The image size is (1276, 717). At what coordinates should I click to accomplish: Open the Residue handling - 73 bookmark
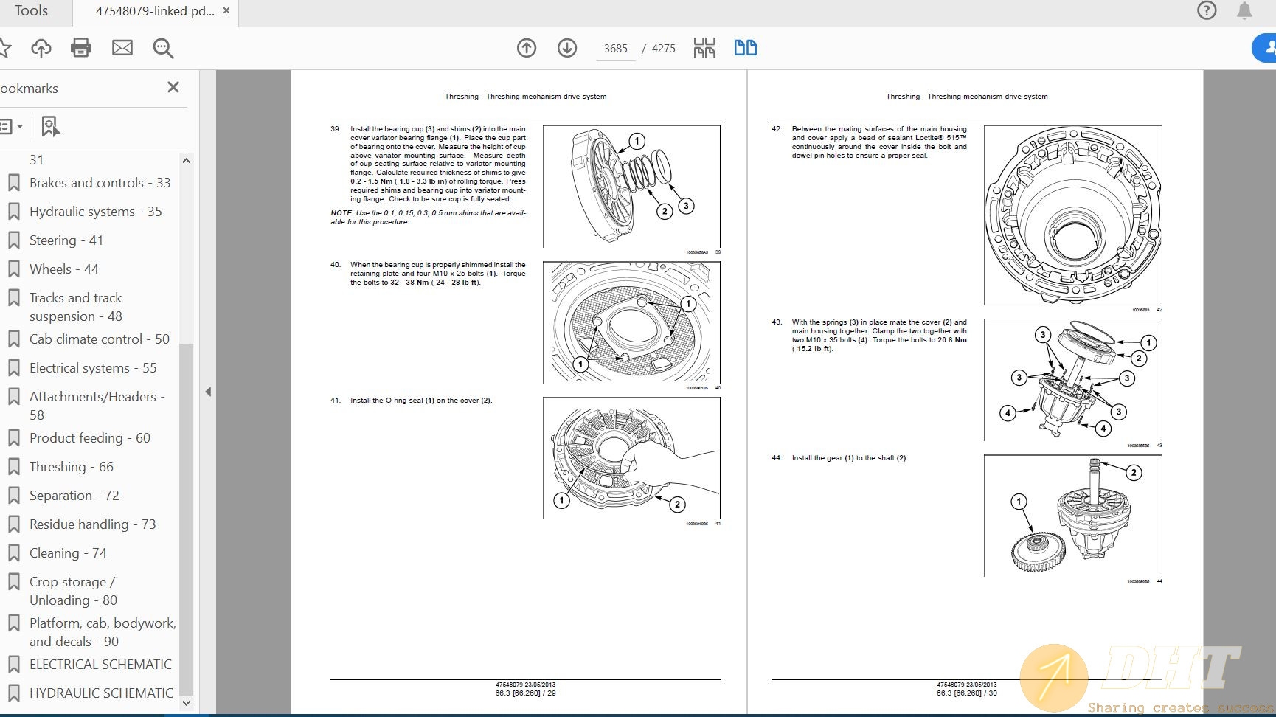[x=93, y=524]
